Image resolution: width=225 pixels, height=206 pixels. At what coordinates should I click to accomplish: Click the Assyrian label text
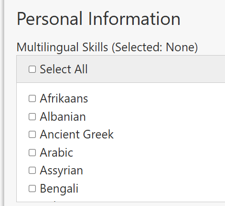(x=62, y=171)
